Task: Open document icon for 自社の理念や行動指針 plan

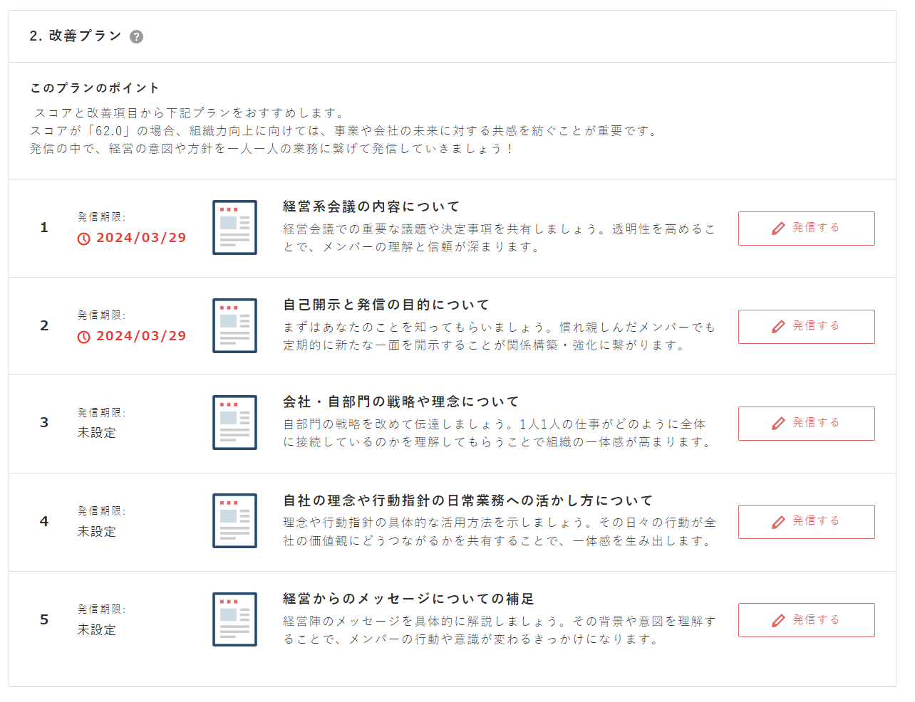Action: (234, 521)
